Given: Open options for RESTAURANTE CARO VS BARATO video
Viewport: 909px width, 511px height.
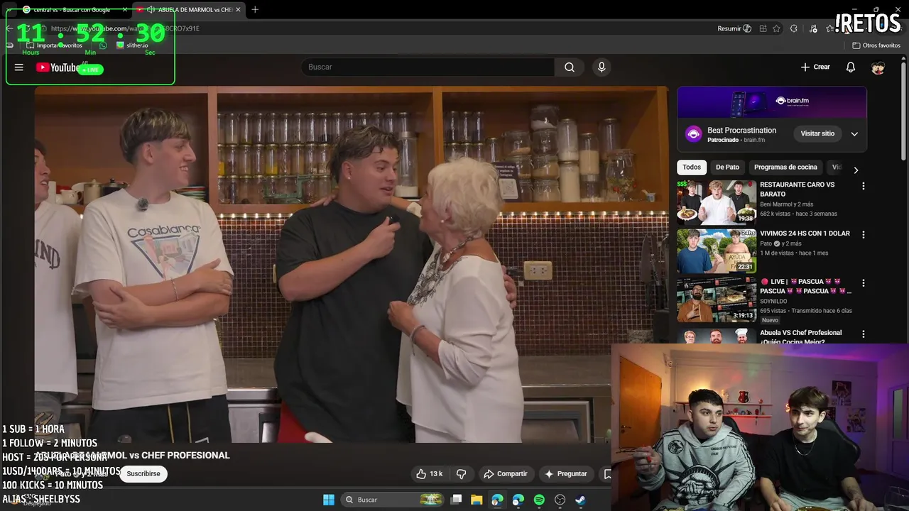Looking at the screenshot, I should 864,186.
